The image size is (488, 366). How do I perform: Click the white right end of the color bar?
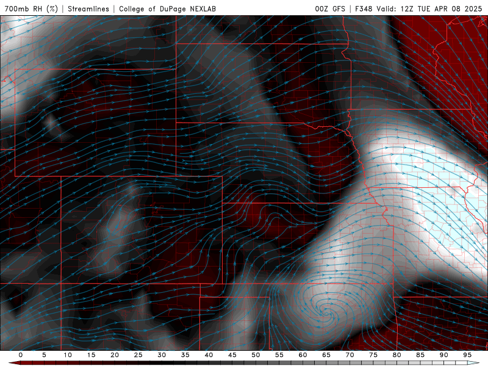[x=474, y=363]
